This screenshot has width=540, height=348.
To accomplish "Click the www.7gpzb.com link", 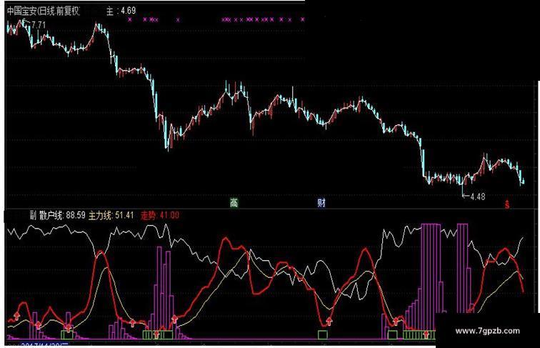I will [487, 331].
